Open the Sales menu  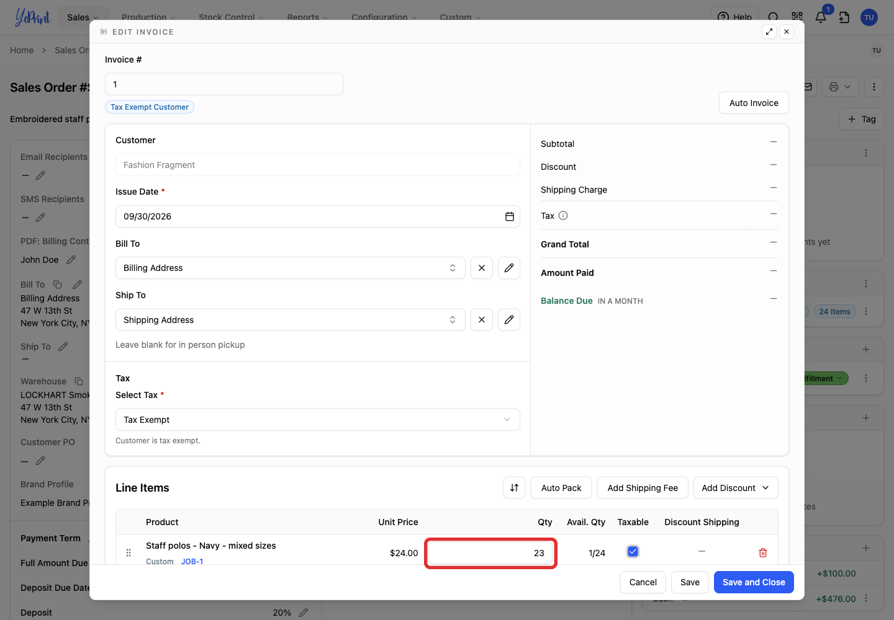pos(83,17)
